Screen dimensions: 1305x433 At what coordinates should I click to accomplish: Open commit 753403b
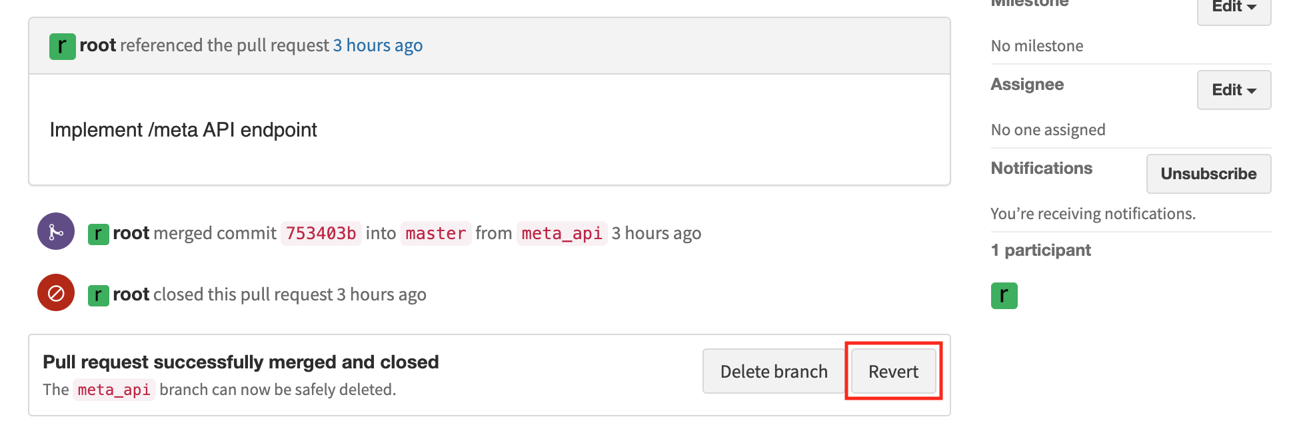[321, 233]
